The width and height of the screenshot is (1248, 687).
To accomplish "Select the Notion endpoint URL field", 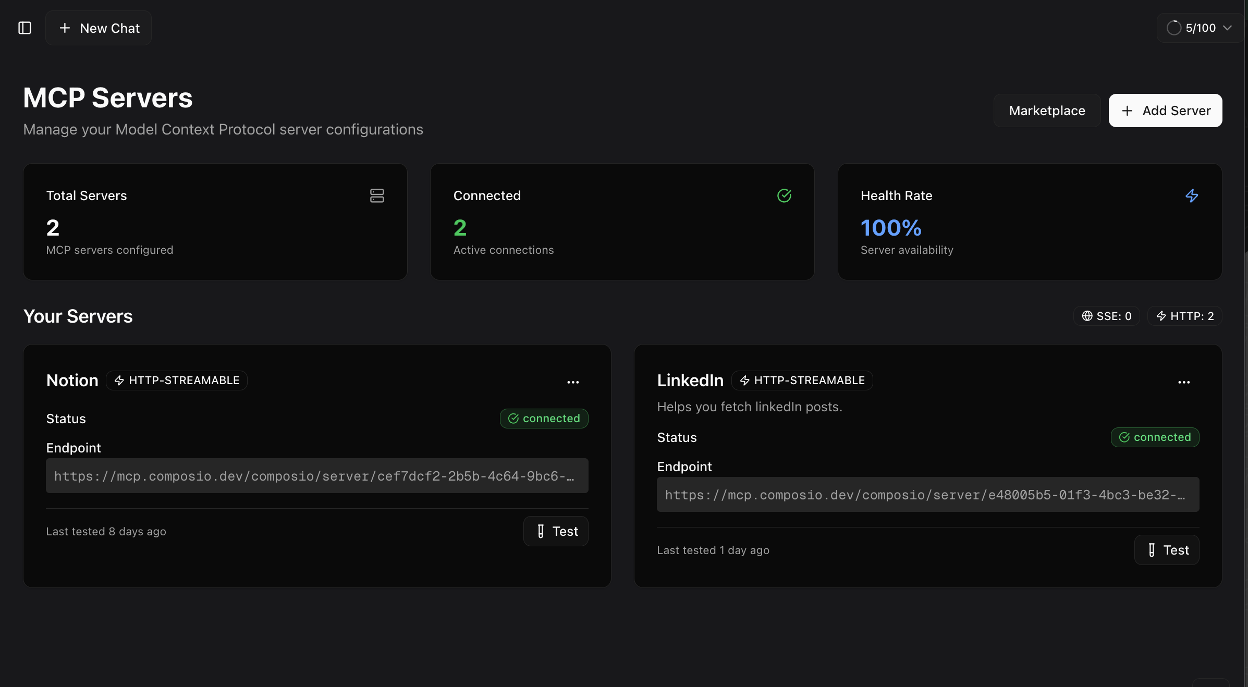I will [317, 476].
